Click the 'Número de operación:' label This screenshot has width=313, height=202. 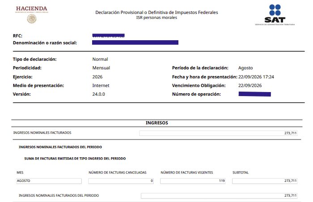(196, 94)
